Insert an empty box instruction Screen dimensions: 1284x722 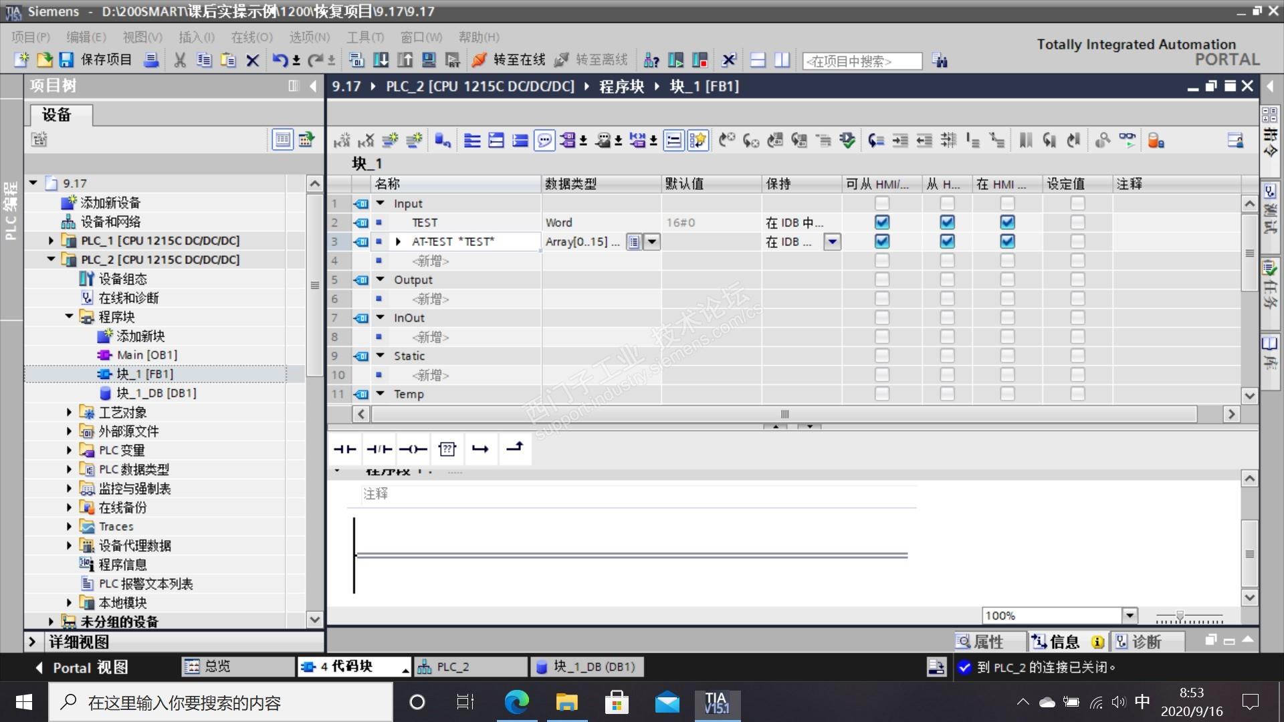pos(447,449)
